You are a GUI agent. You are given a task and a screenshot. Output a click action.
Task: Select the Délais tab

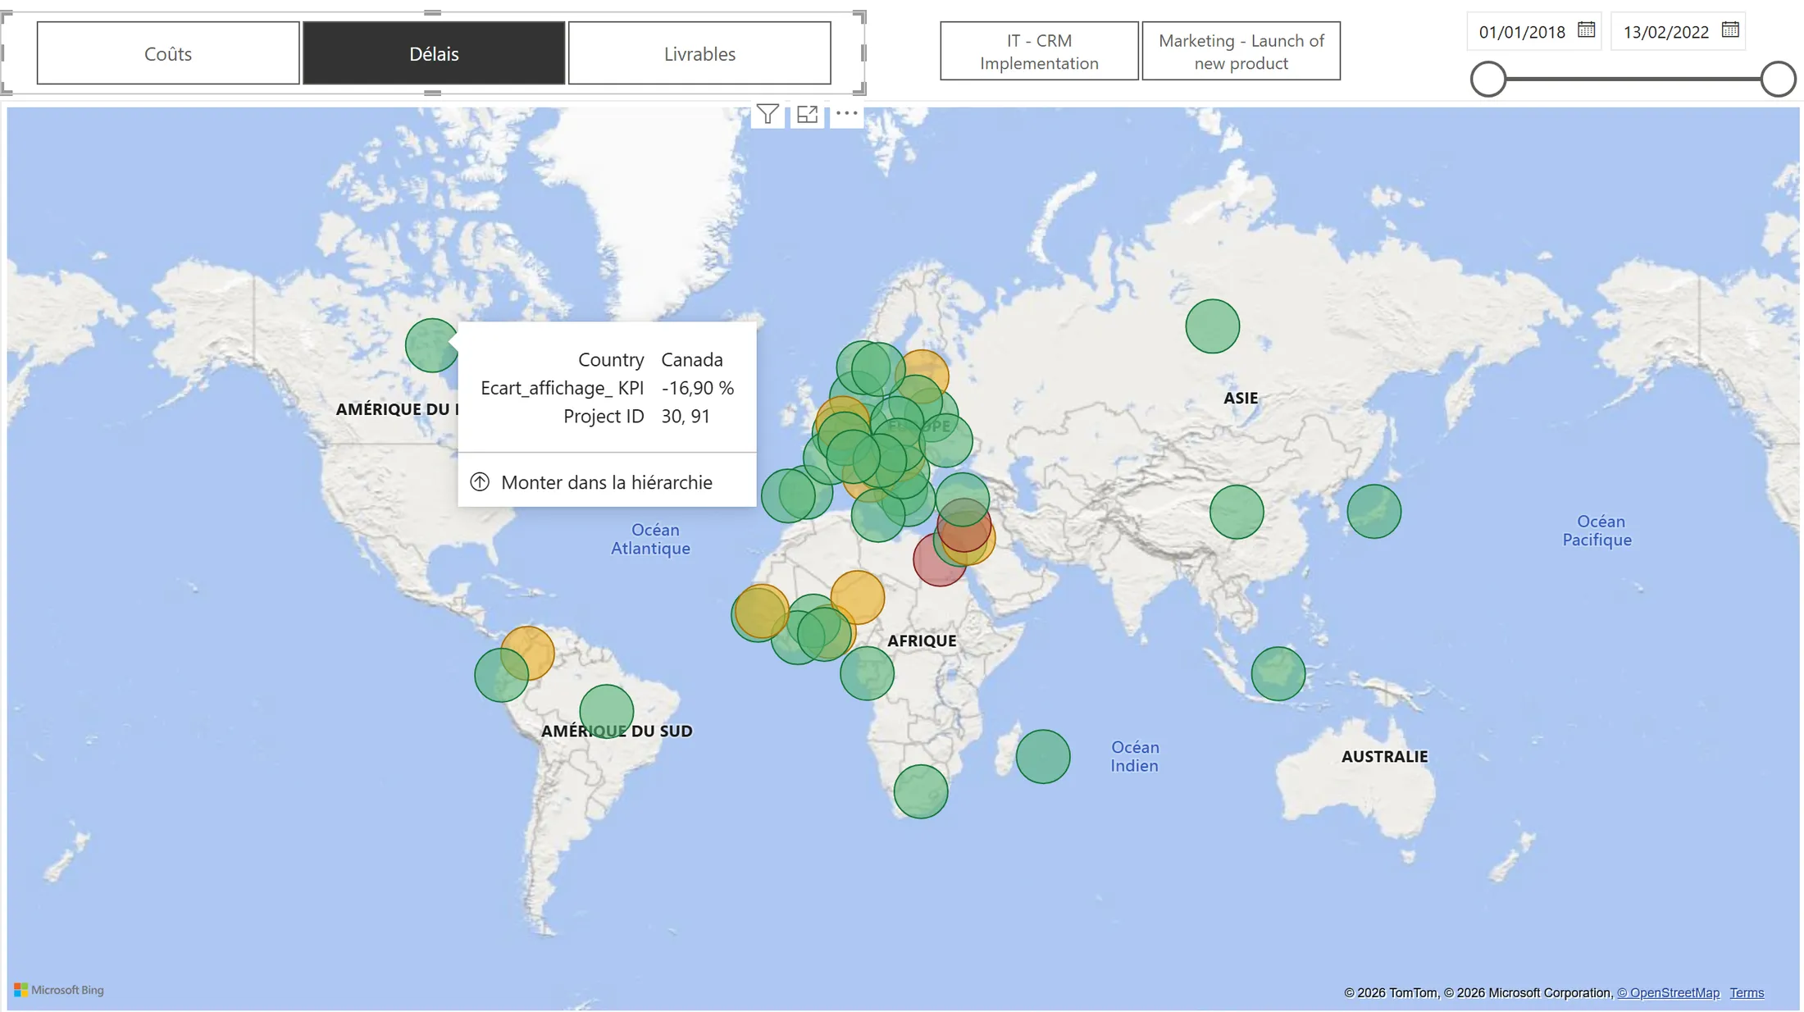pyautogui.click(x=434, y=53)
